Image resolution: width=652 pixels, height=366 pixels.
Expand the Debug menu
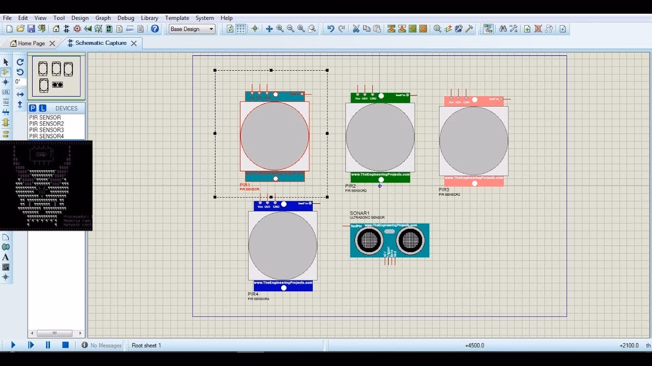[126, 18]
